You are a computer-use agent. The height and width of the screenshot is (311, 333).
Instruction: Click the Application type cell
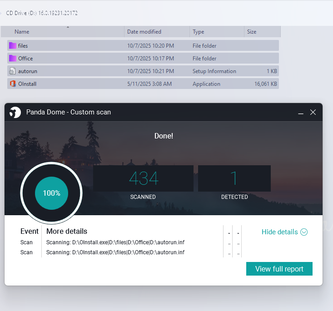coord(206,84)
